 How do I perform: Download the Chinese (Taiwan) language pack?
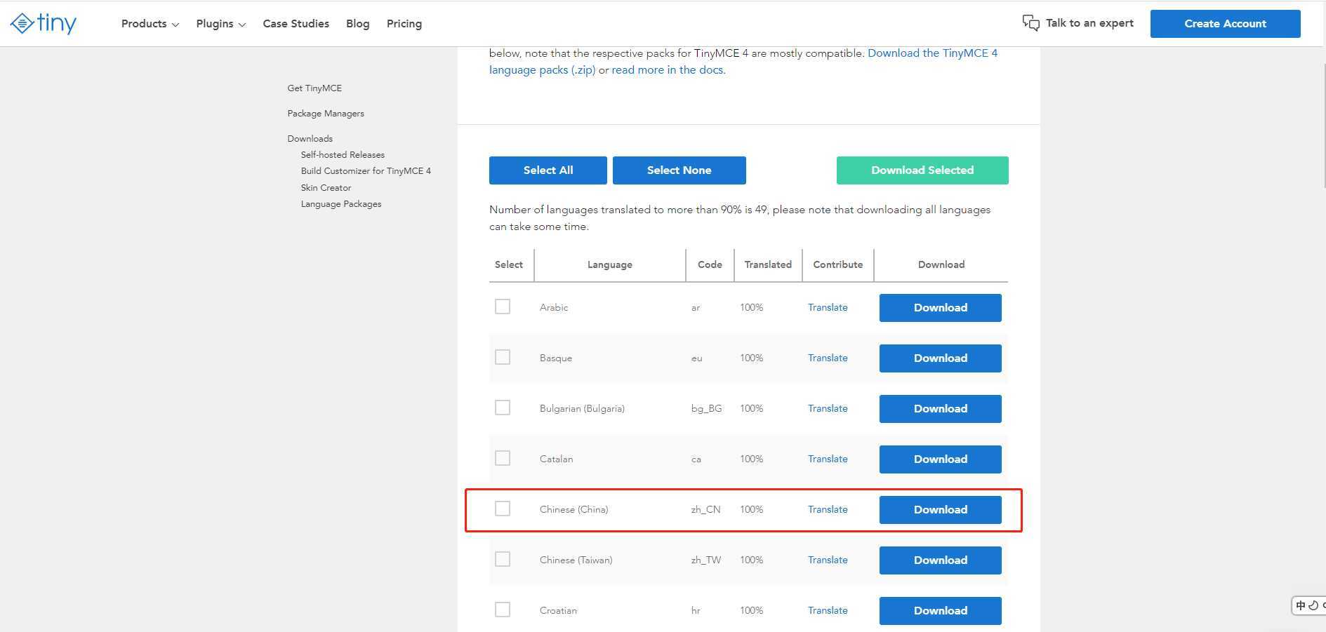pyautogui.click(x=940, y=560)
